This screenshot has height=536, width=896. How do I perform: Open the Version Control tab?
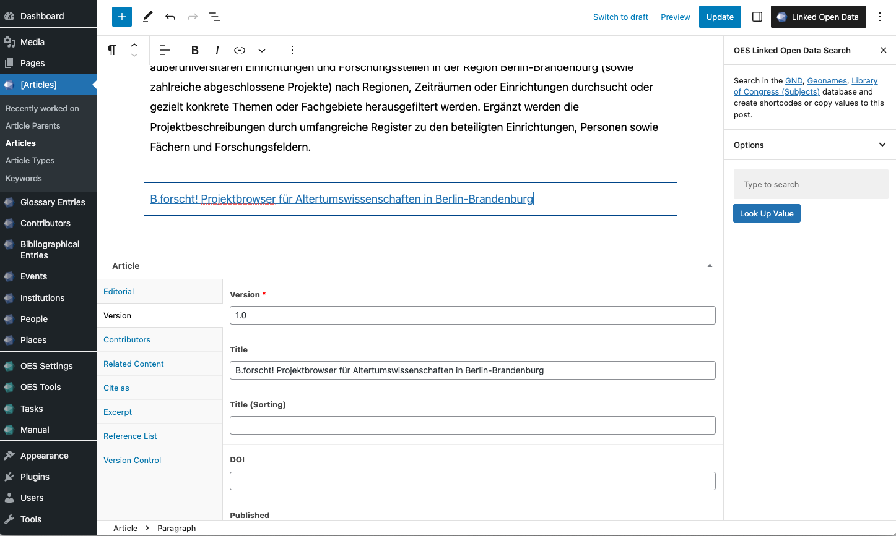[x=160, y=460]
